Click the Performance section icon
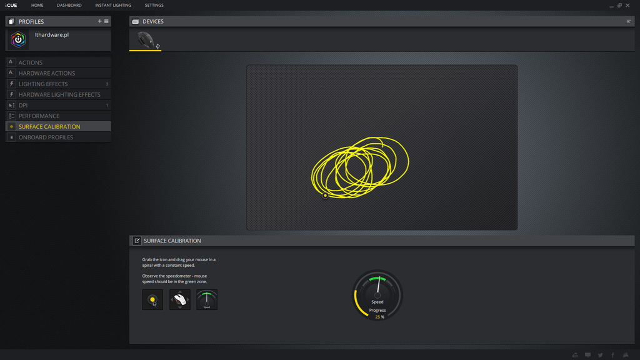This screenshot has height=360, width=640. point(11,116)
